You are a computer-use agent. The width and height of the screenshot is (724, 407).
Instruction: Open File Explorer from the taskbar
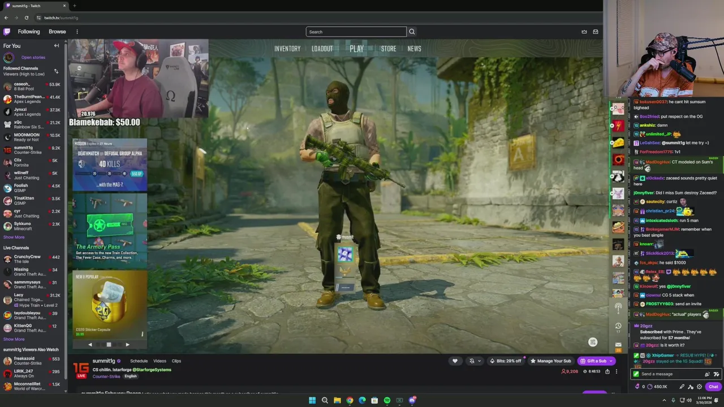click(337, 400)
